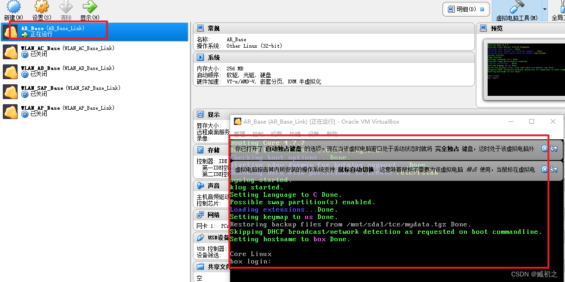Click don't-show-again icon on 自动独占键盘 notification
The height and width of the screenshot is (282, 565).
[553, 149]
